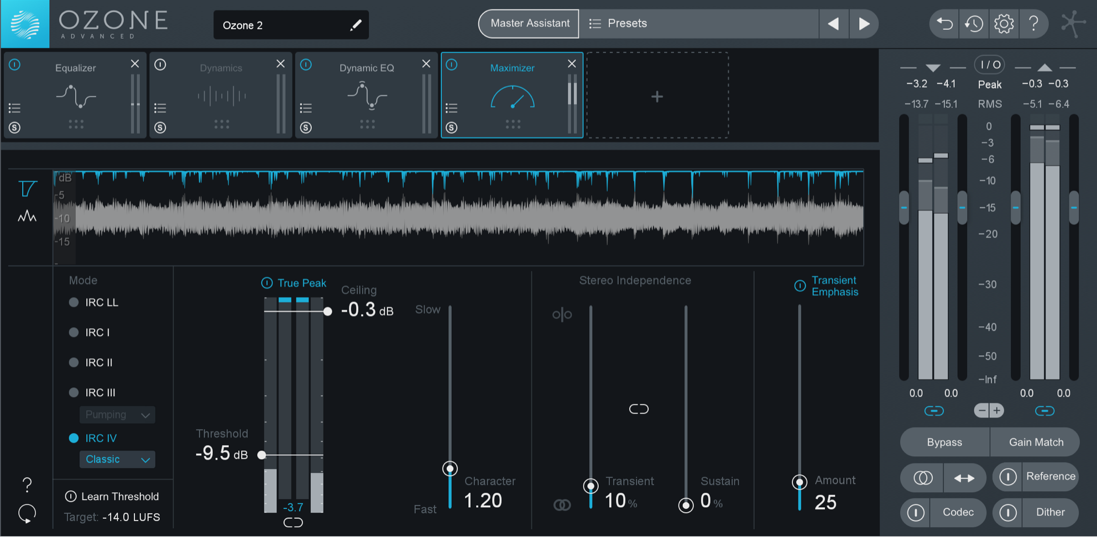1097x537 pixels.
Task: Go to the previous preset
Action: (x=833, y=24)
